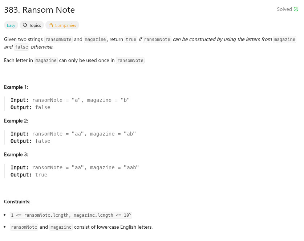Image resolution: width=304 pixels, height=241 pixels.
Task: Click the problem title 383. Ransom Note
Action: pos(39,10)
